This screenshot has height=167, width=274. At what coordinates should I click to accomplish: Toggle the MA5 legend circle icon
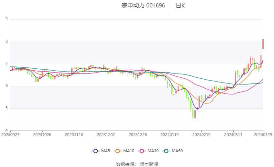(95, 151)
